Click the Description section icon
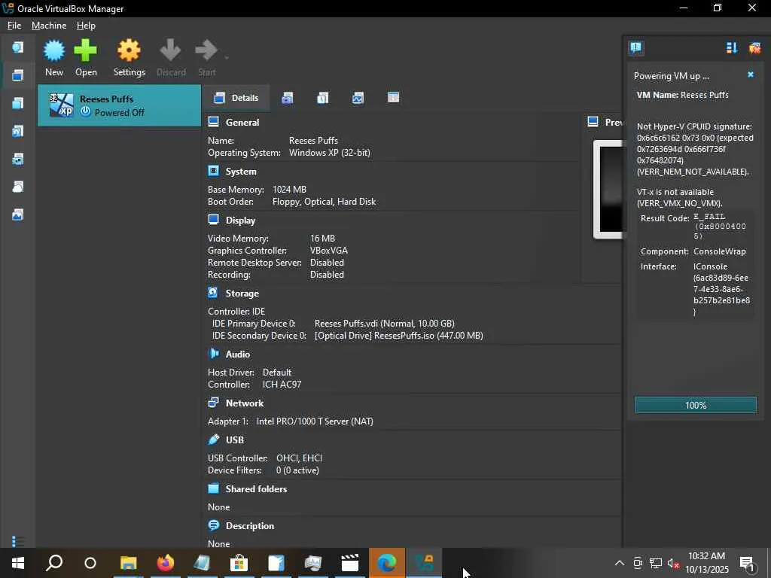The width and height of the screenshot is (771, 578). point(213,525)
